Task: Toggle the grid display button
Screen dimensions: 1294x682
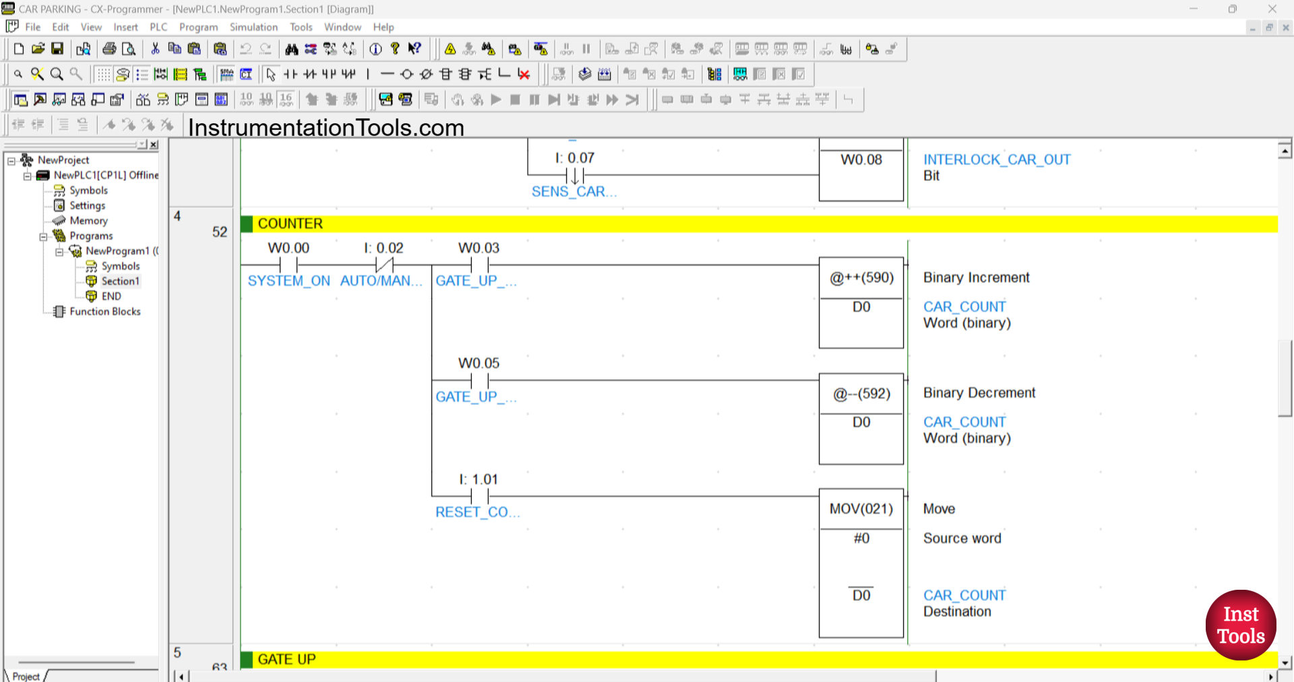Action: 102,74
